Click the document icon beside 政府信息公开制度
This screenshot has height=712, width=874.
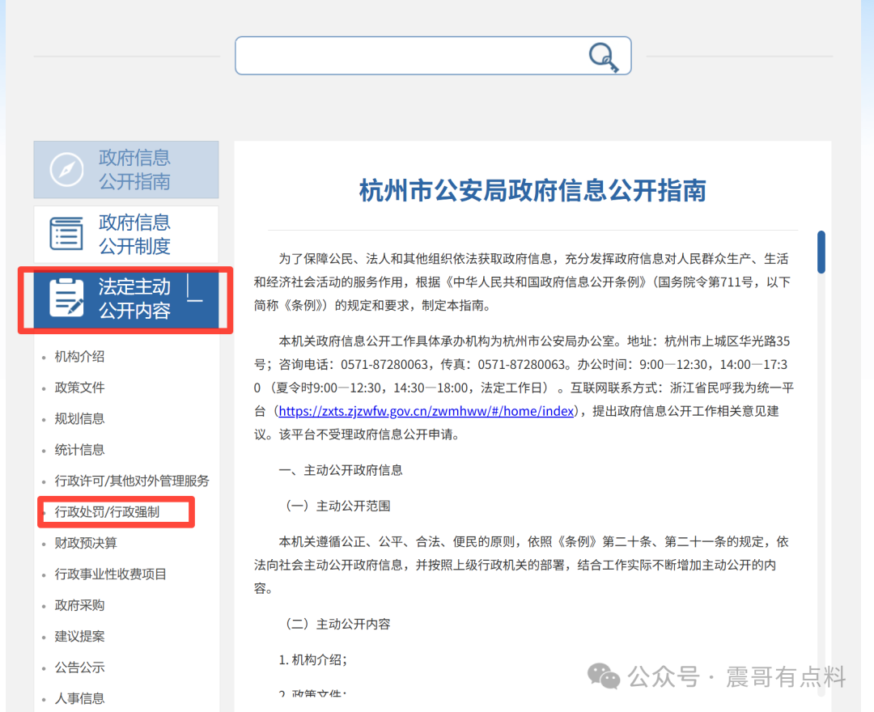pyautogui.click(x=66, y=235)
